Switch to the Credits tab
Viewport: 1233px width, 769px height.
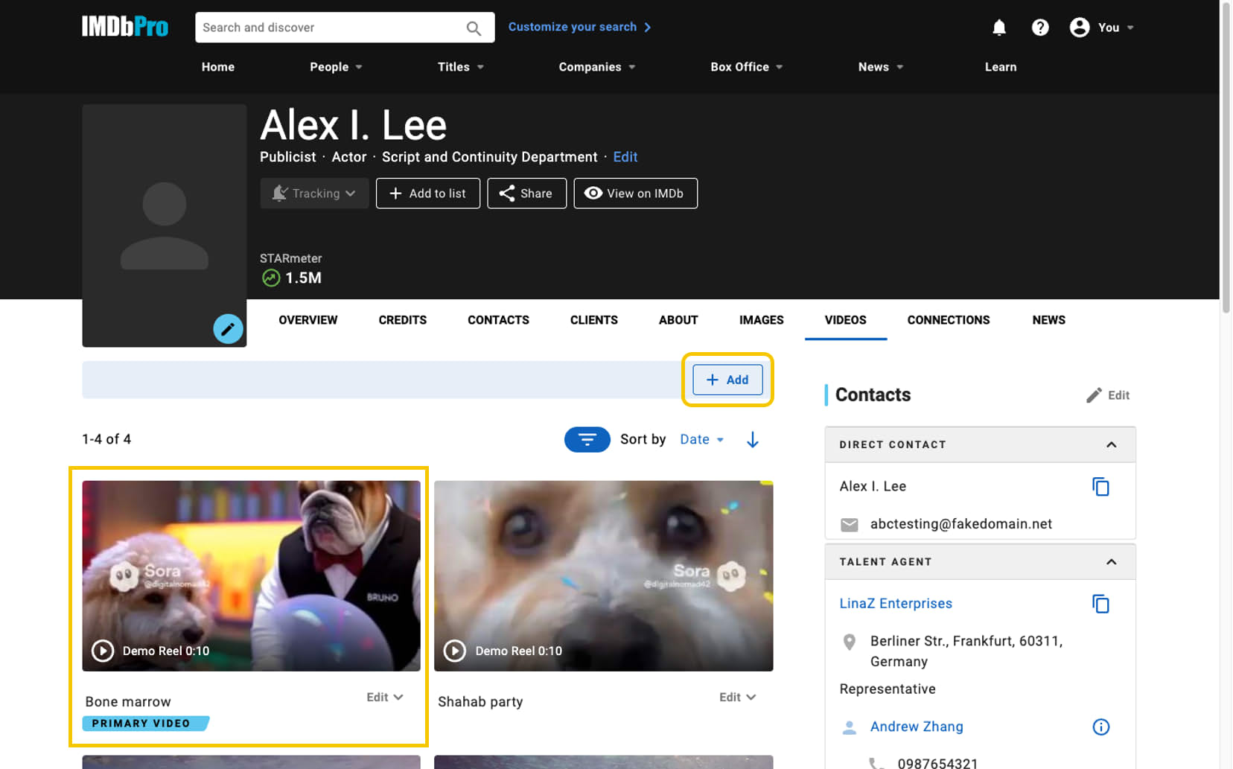(x=403, y=320)
